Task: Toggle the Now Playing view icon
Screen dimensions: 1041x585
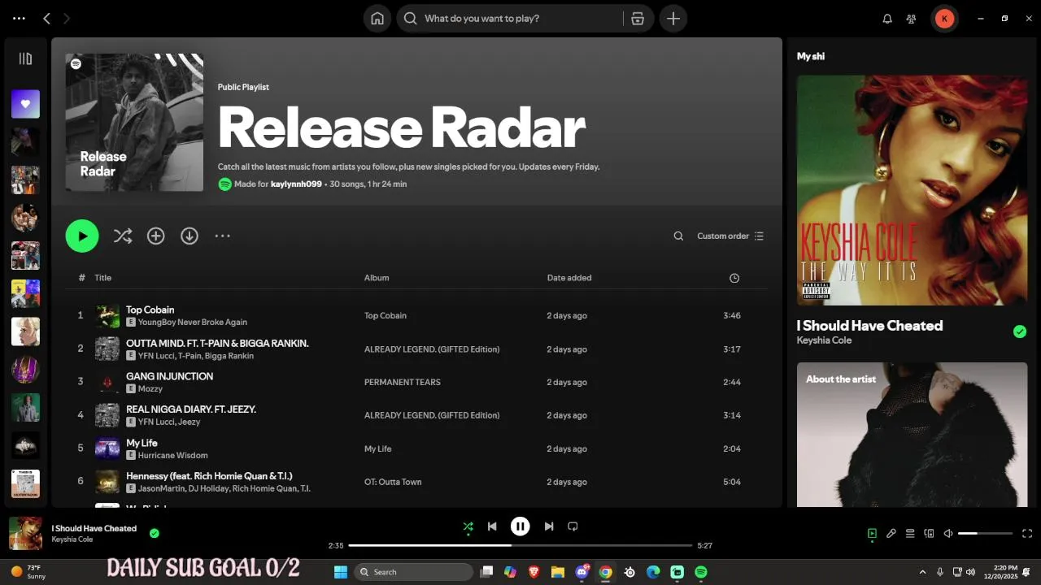Action: pyautogui.click(x=872, y=534)
